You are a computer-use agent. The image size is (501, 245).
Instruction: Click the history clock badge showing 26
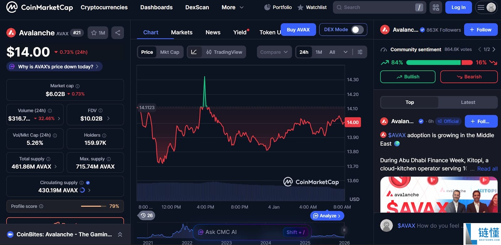(147, 216)
